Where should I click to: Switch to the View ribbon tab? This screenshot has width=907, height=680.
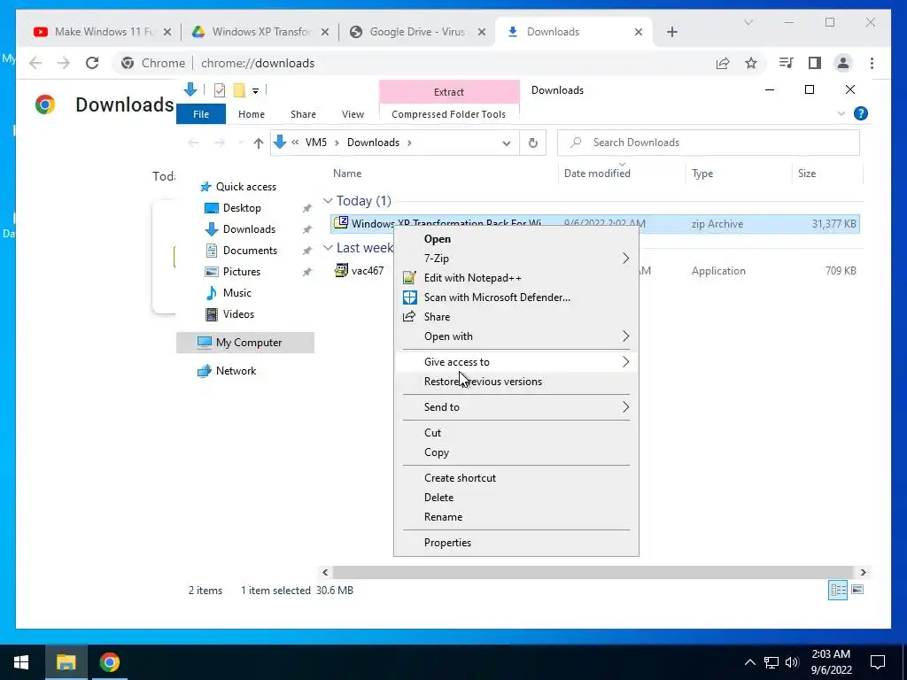(353, 114)
